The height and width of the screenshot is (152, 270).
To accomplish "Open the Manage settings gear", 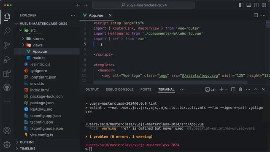I will 7,144.
